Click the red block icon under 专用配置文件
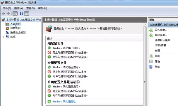 [49, 72]
